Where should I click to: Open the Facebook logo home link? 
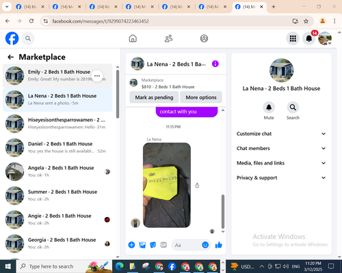[x=12, y=38]
